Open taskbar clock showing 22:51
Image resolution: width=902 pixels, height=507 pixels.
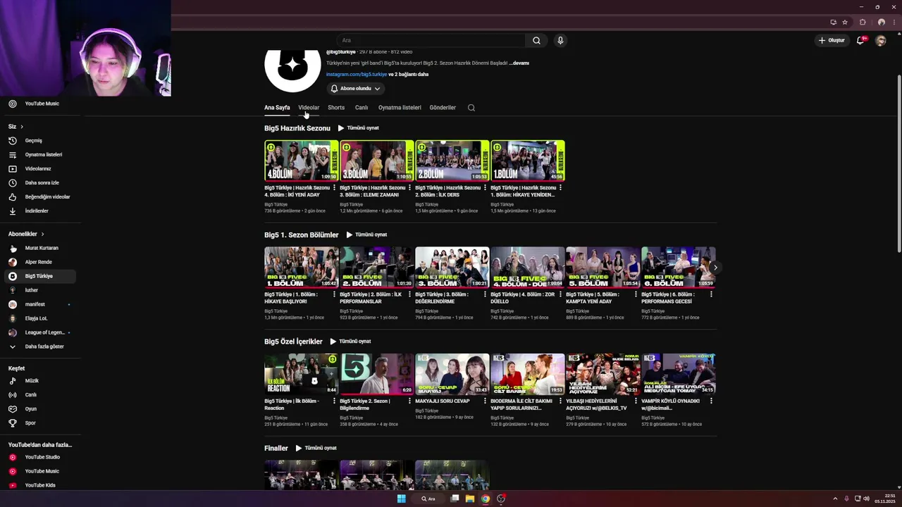(x=885, y=499)
